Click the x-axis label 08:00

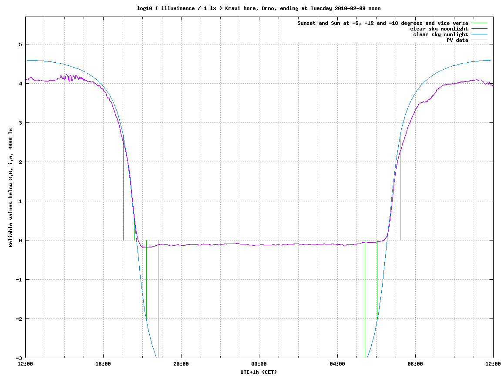tap(415, 364)
